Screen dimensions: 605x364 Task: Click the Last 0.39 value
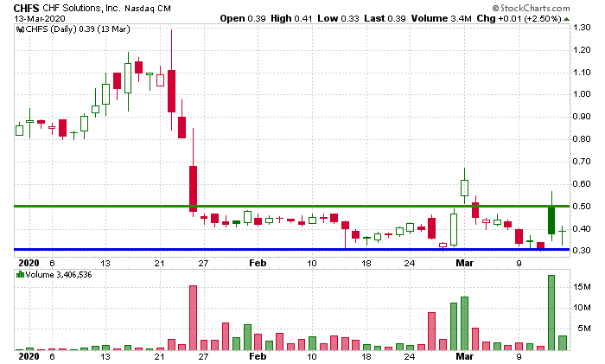tap(385, 18)
